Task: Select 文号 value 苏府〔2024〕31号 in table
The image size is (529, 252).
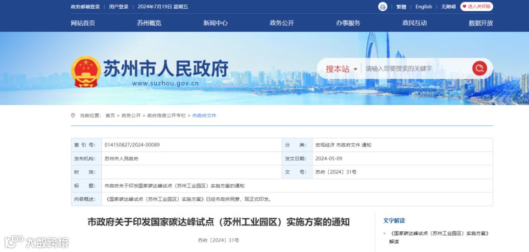Action: coord(336,172)
